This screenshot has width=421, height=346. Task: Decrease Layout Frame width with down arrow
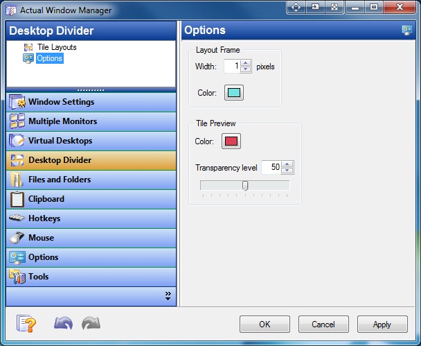(x=246, y=69)
